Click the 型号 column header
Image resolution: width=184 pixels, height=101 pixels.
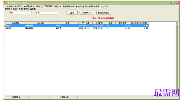point(67,23)
